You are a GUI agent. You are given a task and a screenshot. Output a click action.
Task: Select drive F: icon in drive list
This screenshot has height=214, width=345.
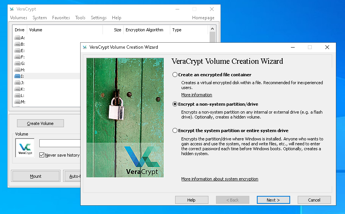(x=17, y=57)
